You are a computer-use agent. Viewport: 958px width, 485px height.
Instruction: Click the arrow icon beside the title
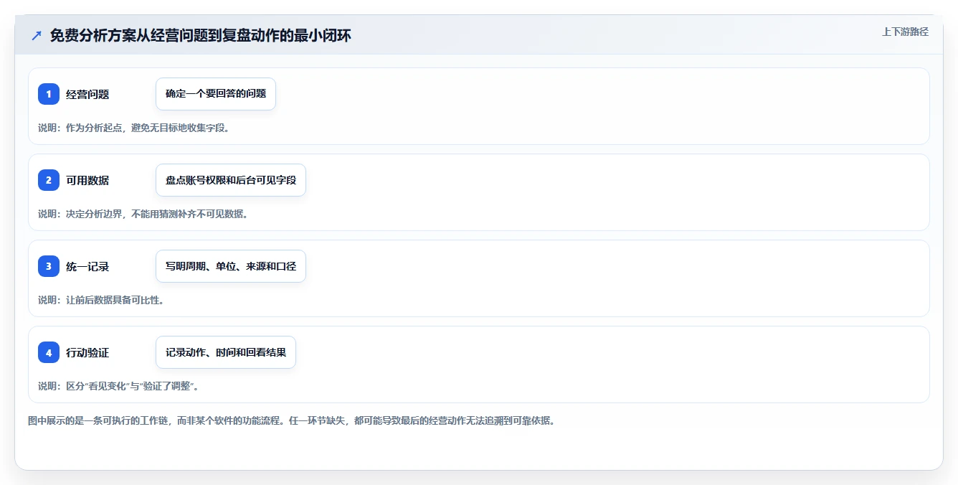(37, 35)
